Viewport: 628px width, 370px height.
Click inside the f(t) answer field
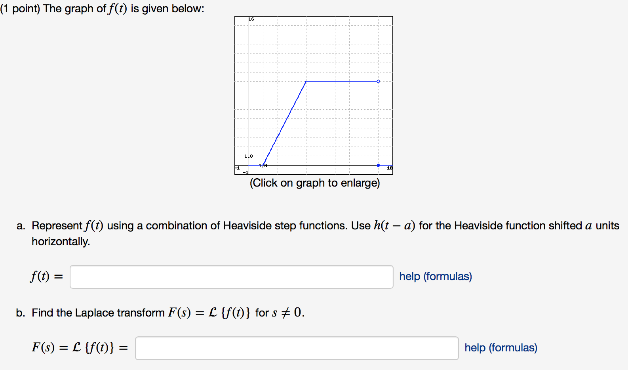(231, 277)
